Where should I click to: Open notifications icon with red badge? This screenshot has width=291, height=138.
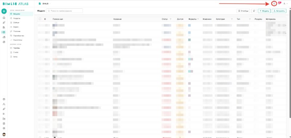[x=279, y=3]
